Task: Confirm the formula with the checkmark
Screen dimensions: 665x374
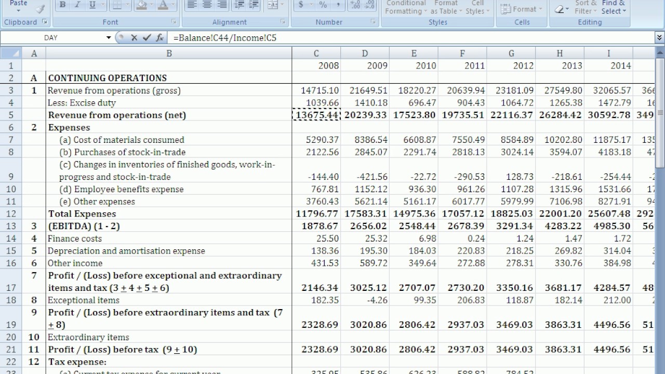Action: click(x=147, y=37)
